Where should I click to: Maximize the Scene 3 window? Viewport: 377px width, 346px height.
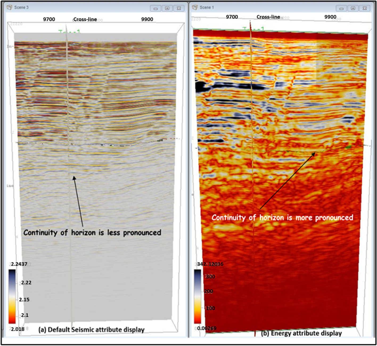[167, 8]
